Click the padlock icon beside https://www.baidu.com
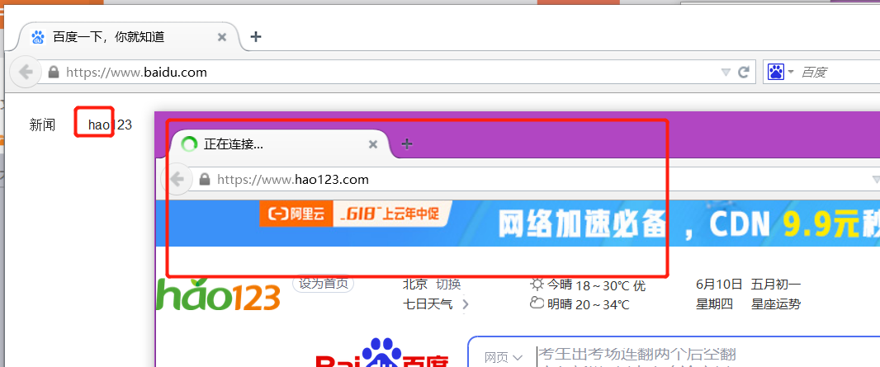Screen dimensions: 880x367 point(54,73)
